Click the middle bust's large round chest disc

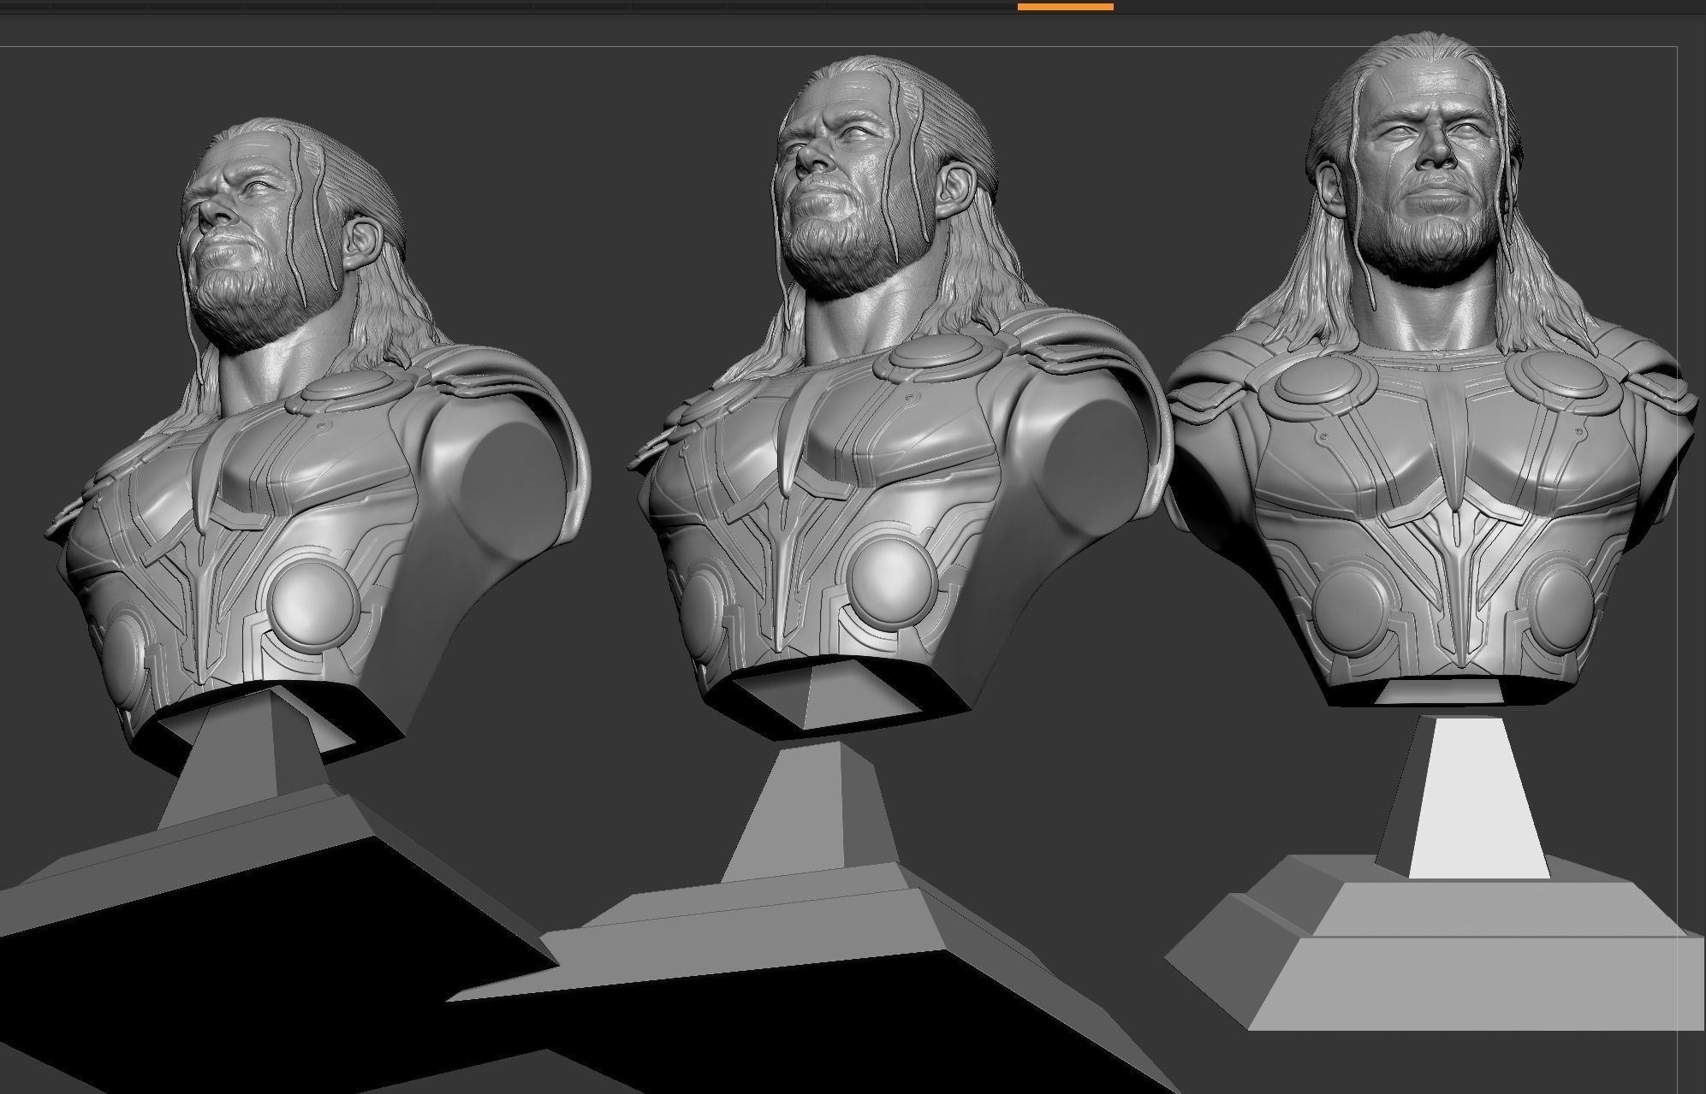tap(890, 580)
